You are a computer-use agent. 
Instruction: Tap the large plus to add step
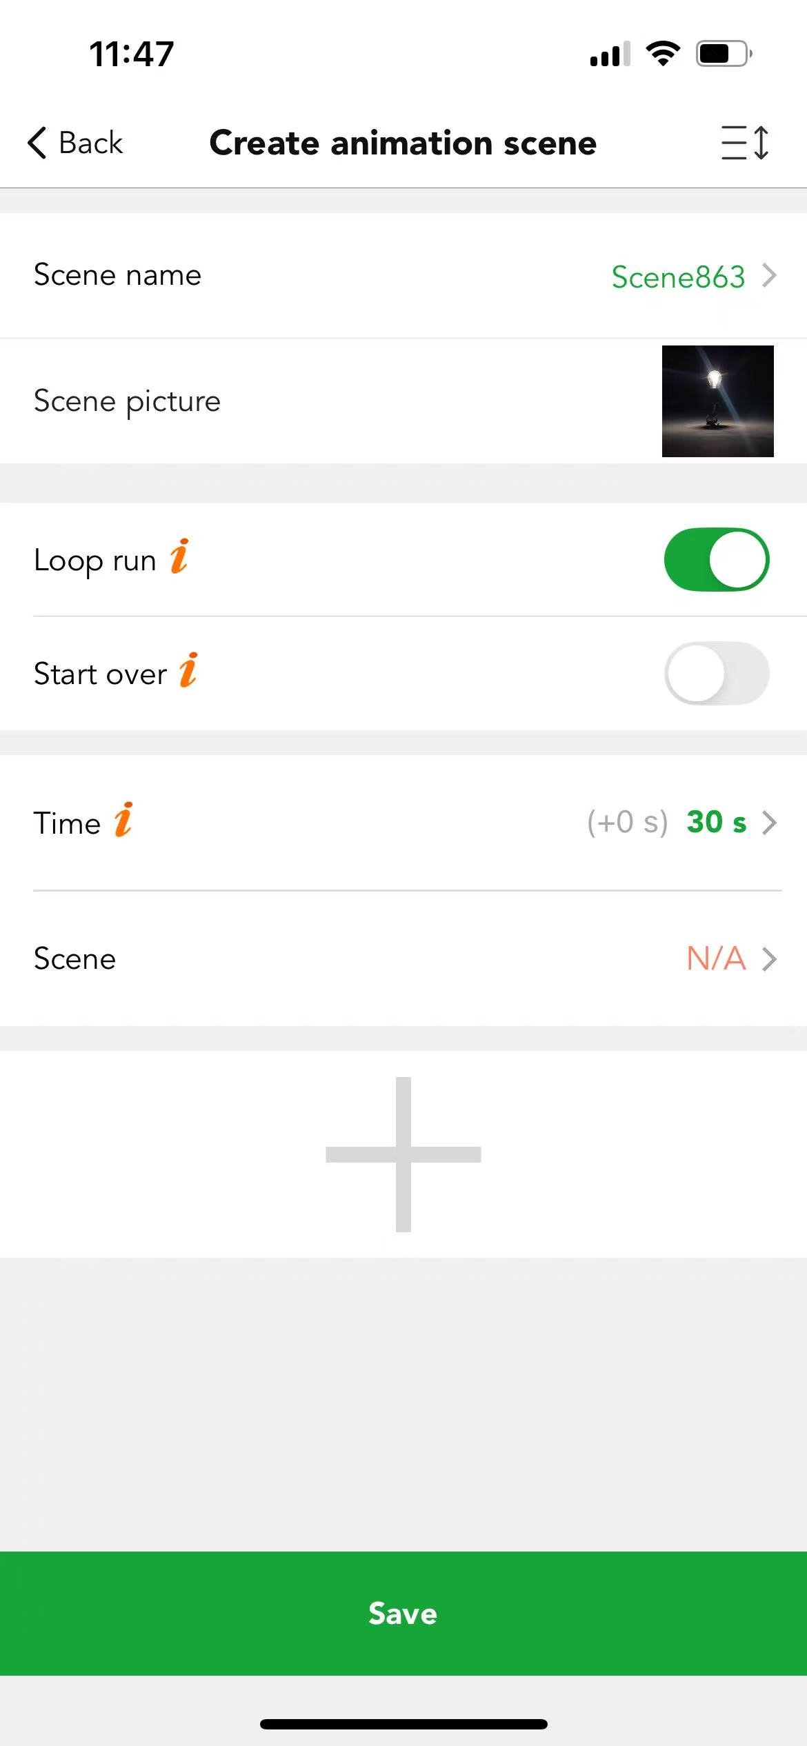(x=403, y=1154)
